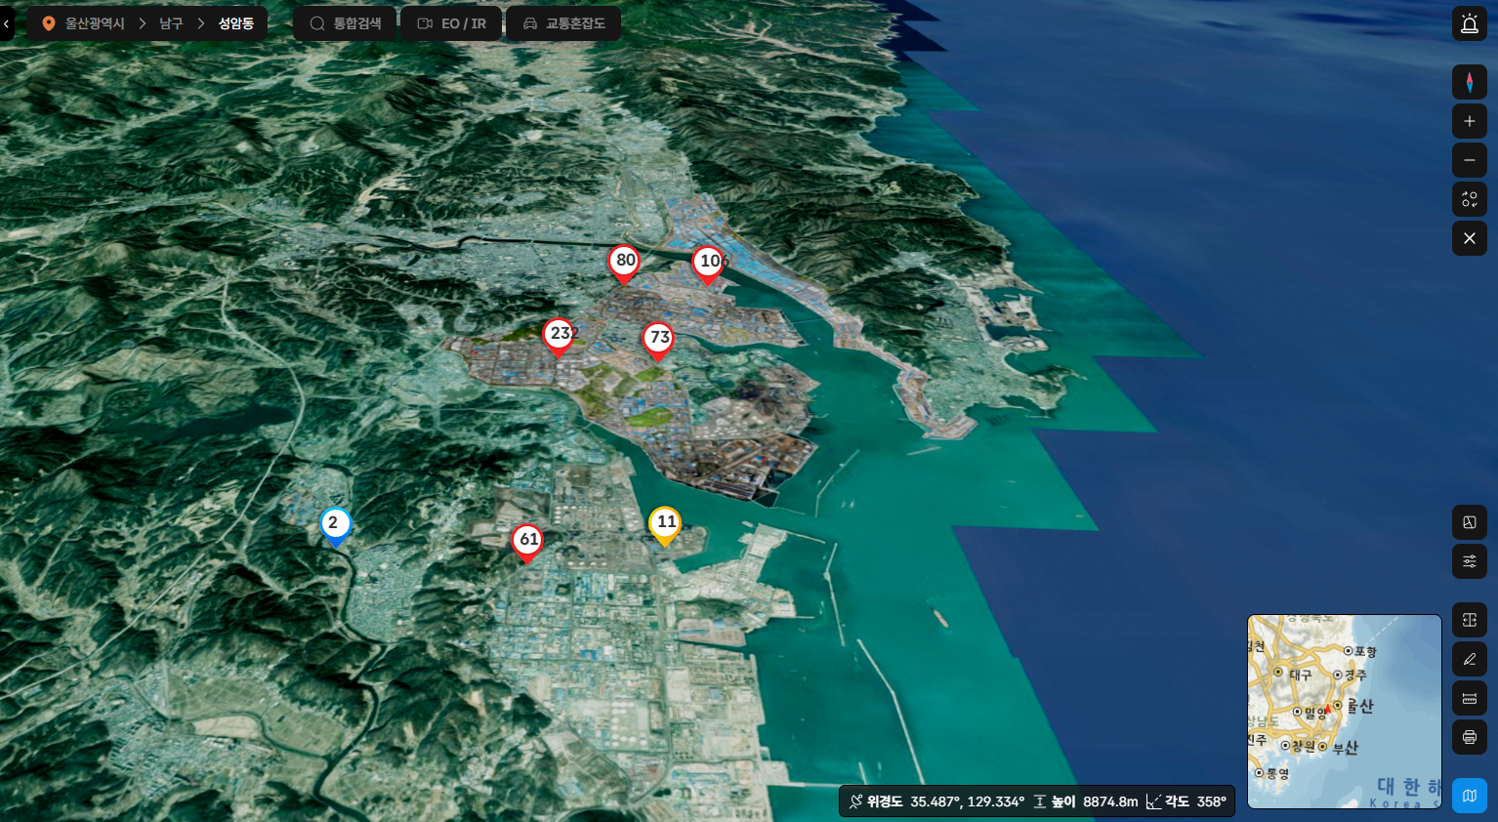The image size is (1498, 822).
Task: Click the red map marker labeled 80
Action: tap(624, 264)
